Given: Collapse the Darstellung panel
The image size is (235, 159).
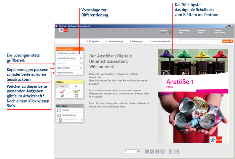Looking at the screenshot, I should [82, 106].
